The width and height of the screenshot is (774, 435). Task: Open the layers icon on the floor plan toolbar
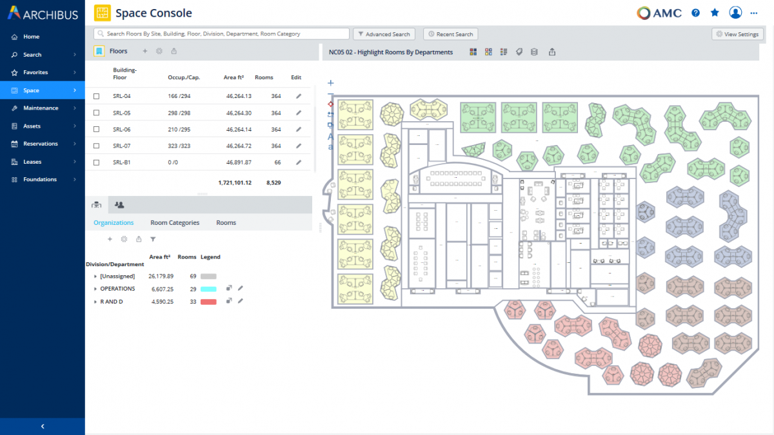coord(534,52)
